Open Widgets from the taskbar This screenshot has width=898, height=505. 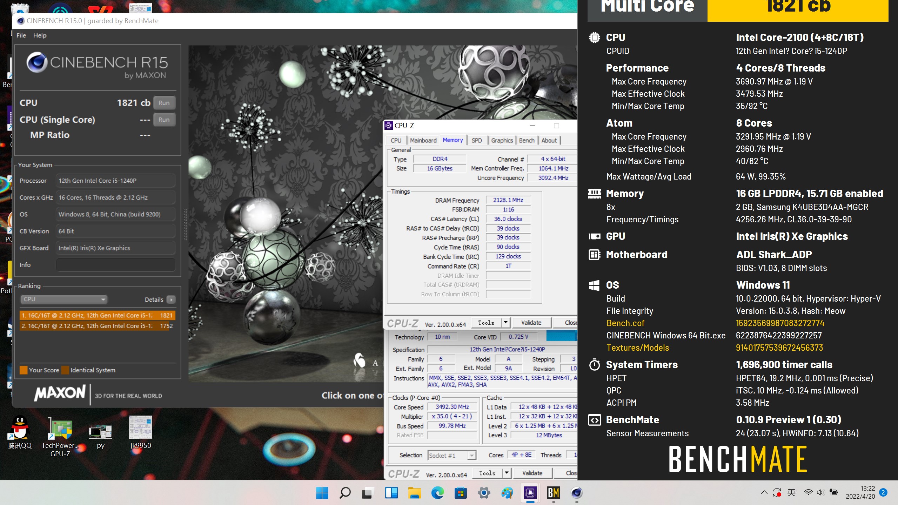[x=391, y=493]
